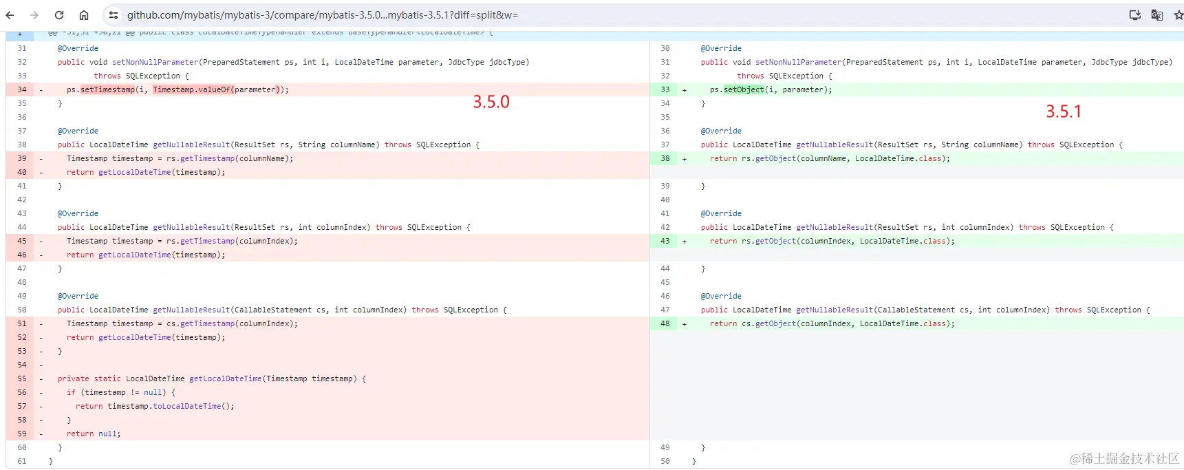Click 'throws SQLException {' on left line 33

(141, 76)
